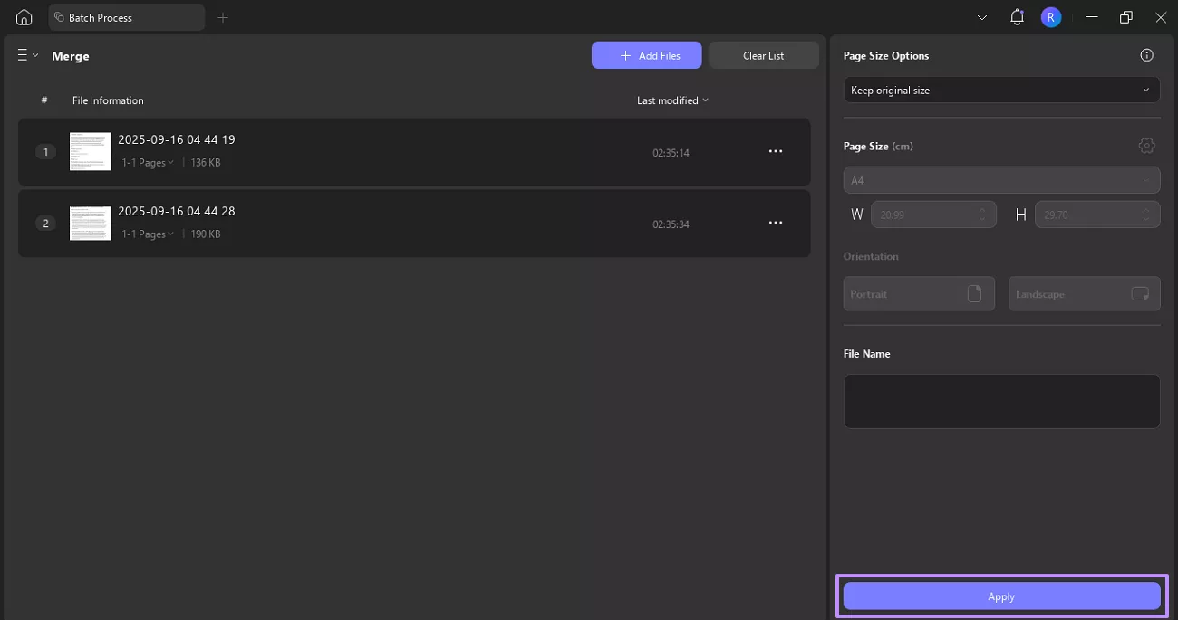Open the notifications bell
Viewport: 1178px width, 620px height.
pos(1017,17)
